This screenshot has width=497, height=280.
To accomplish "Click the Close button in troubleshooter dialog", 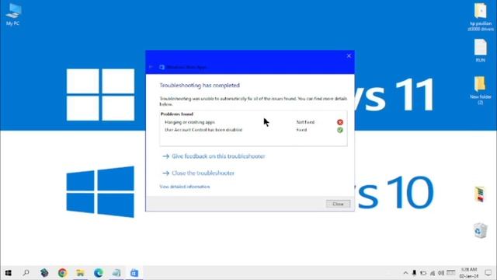I will 339,204.
